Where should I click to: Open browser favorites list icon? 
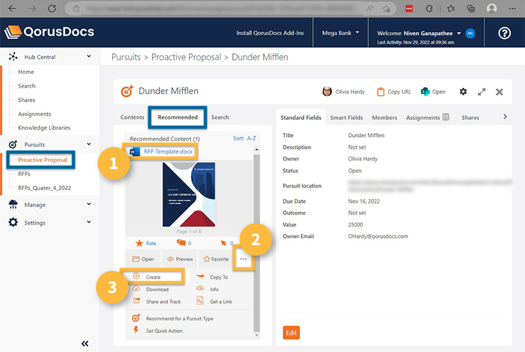point(451,9)
